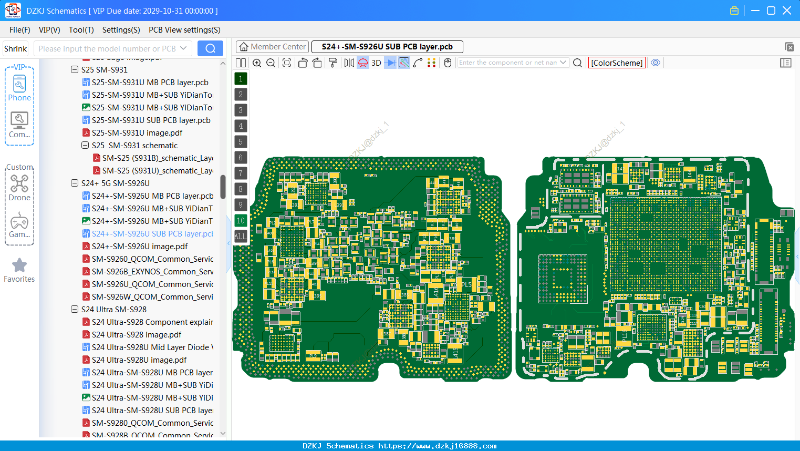Open the Game console category
800x451 pixels.
[x=19, y=225]
